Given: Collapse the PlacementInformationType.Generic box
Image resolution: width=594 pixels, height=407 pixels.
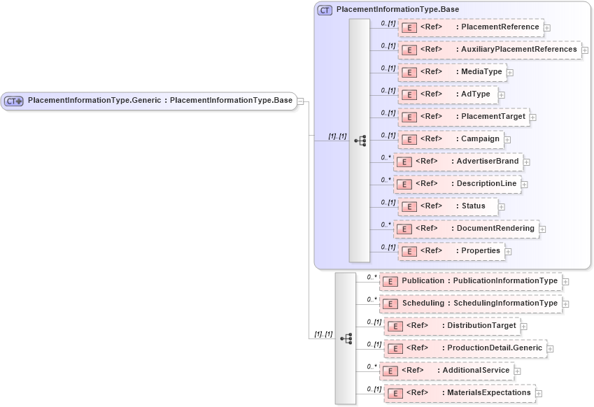Looking at the screenshot, I should (x=299, y=101).
